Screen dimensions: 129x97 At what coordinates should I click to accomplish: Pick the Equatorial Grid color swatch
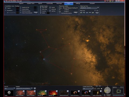tap(35, 7)
